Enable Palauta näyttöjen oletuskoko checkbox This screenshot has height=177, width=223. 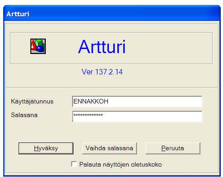point(74,164)
